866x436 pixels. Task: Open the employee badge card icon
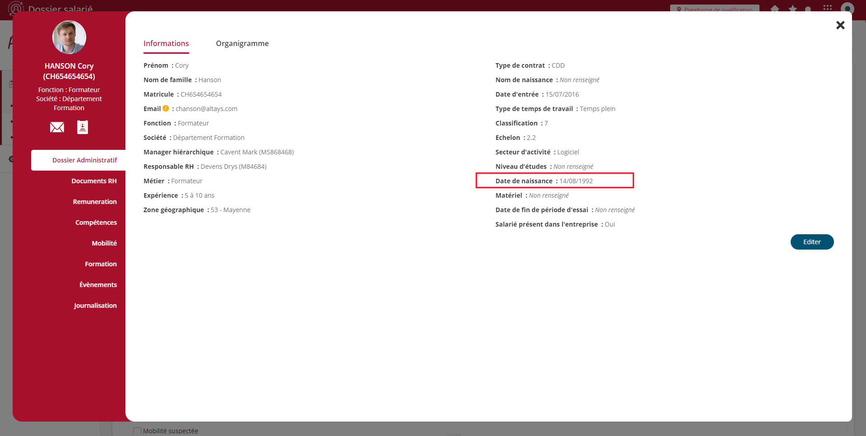click(83, 127)
